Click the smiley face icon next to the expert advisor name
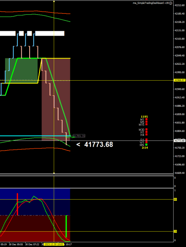 [171, 3]
